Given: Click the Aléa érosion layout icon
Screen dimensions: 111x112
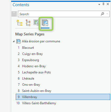Looking at the screenshot, I should click(x=18, y=41).
